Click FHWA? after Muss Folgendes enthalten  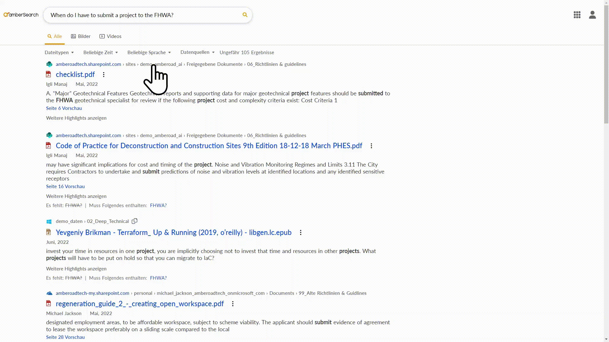pos(158,205)
